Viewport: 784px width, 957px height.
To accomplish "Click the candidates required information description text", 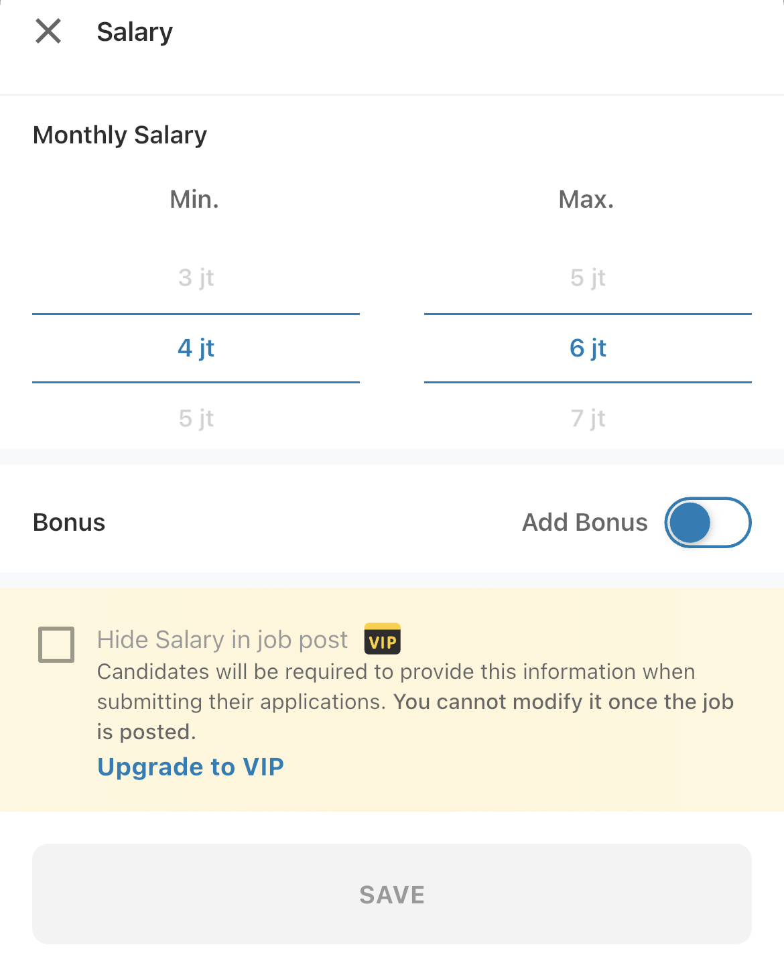I will [415, 702].
